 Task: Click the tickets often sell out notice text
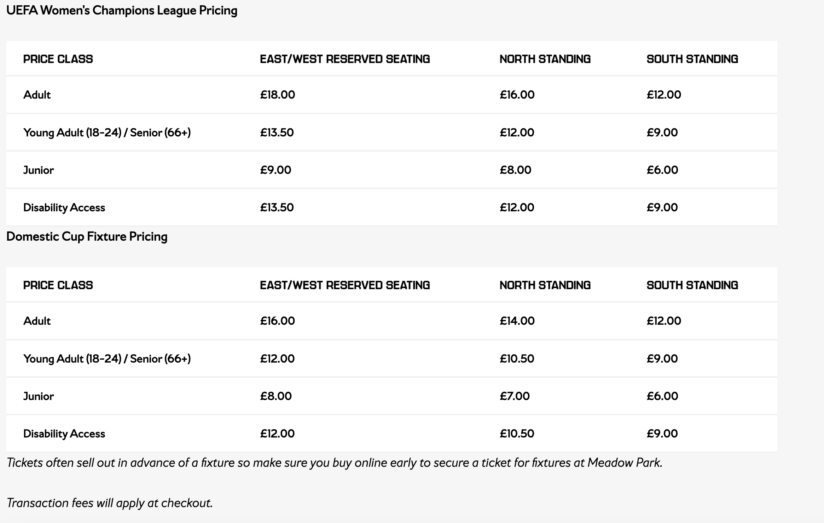(x=334, y=463)
